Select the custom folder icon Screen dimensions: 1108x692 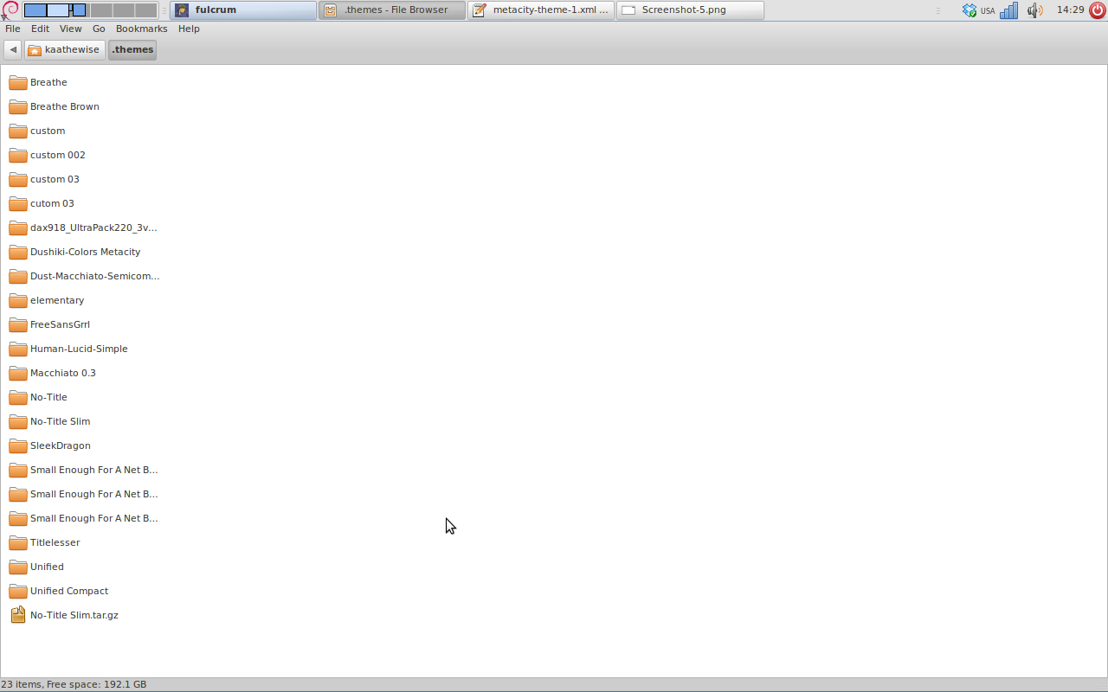point(18,131)
